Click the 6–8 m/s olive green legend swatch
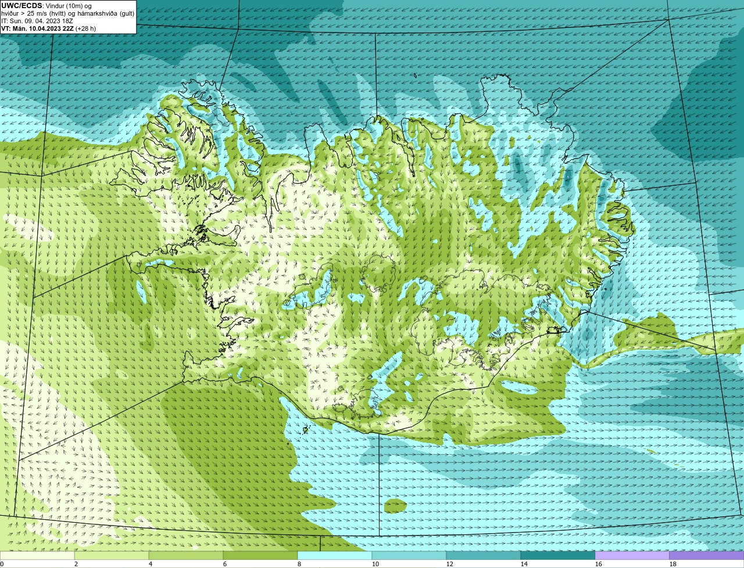Image resolution: width=744 pixels, height=568 pixels. coord(260,555)
